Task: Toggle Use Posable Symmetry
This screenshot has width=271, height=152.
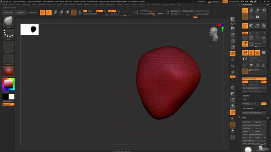Action: click(x=254, y=88)
